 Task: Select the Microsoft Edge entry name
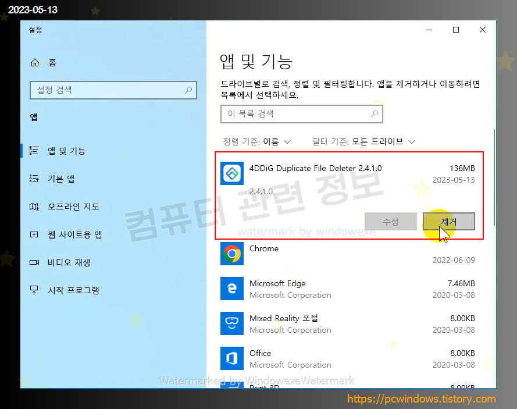tap(277, 283)
